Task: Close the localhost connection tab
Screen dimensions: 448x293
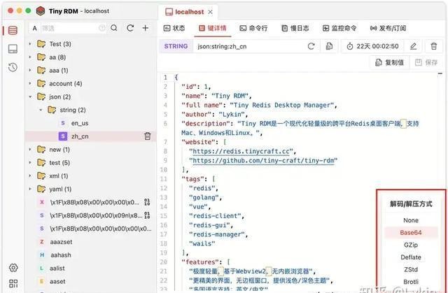Action: coord(210,12)
